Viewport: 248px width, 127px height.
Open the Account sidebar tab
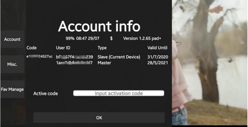(x=12, y=39)
